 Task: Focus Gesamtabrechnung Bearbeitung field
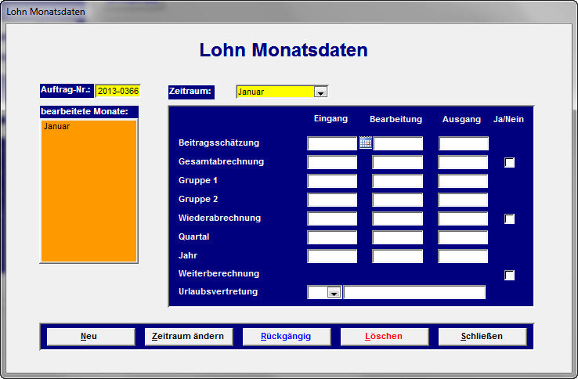[x=397, y=162]
